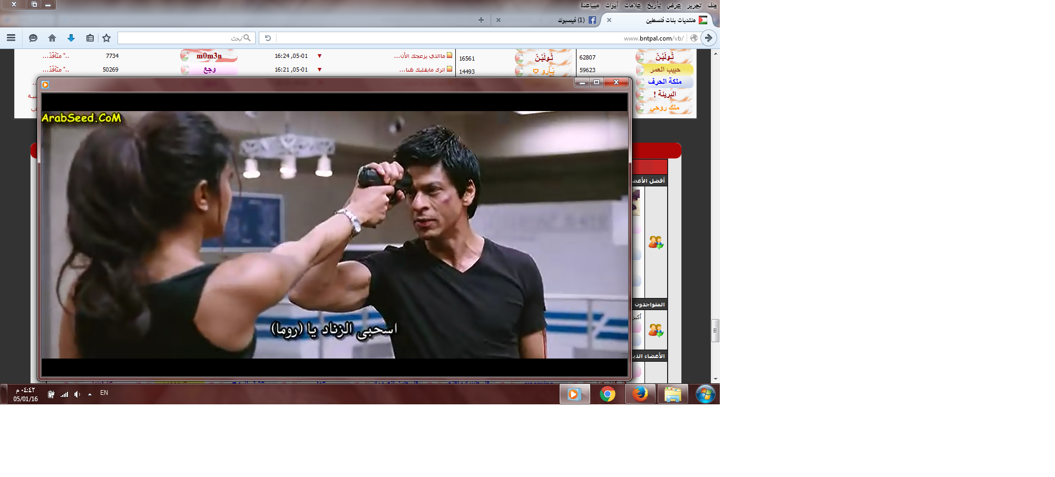Click the volume speaker tray icon

(77, 394)
